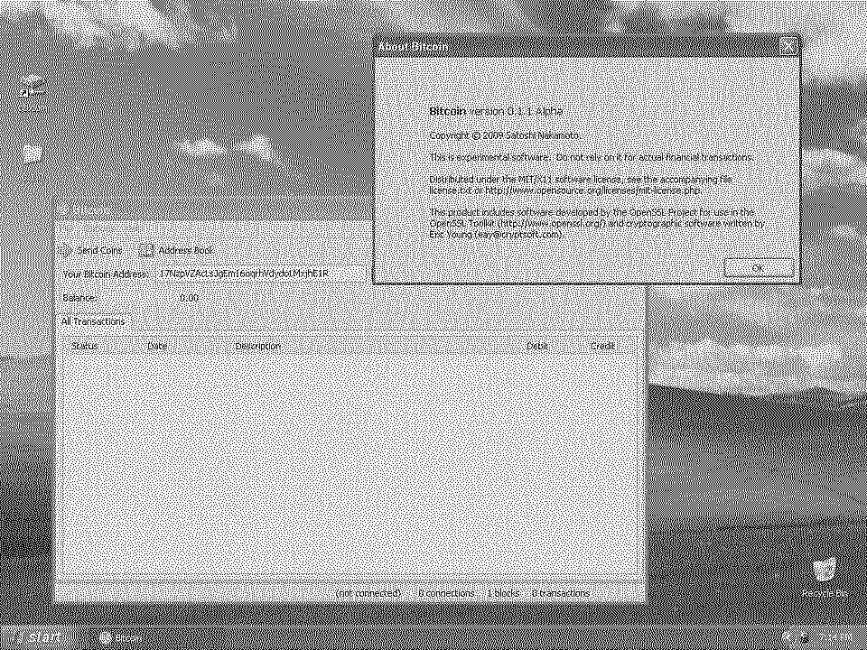The height and width of the screenshot is (650, 867).
Task: Close the About Bitcoin dialog with X
Action: click(x=789, y=47)
